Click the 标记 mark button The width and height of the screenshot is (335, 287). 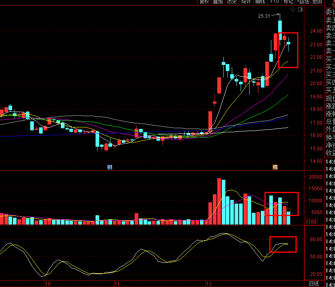click(x=288, y=2)
